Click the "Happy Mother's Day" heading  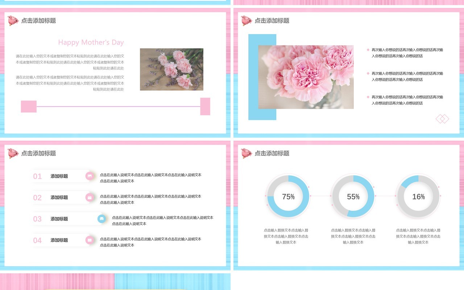pos(91,42)
